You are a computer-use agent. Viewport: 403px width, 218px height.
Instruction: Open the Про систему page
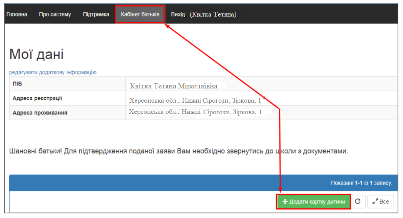coord(55,14)
